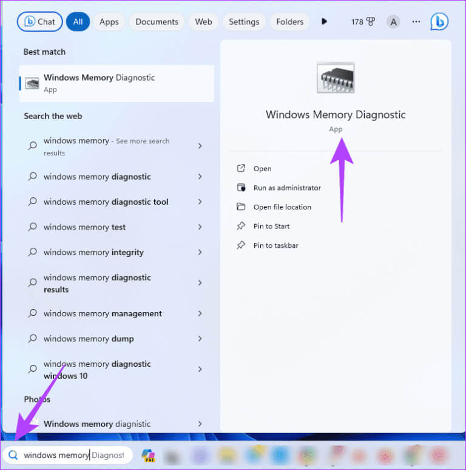Select suggestion 'windows memory integrity'
The image size is (466, 470).
115,252
